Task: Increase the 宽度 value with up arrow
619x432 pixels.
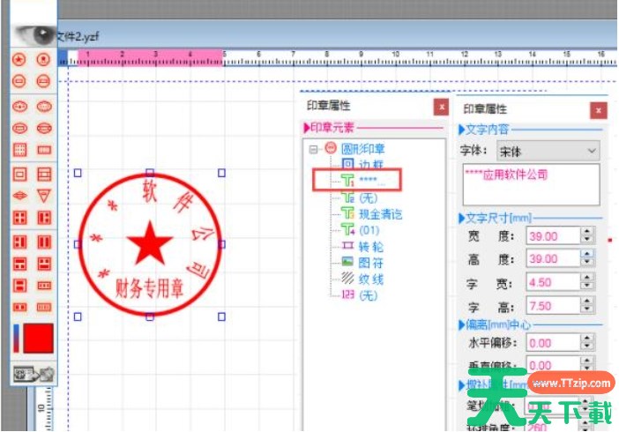Action: point(587,231)
